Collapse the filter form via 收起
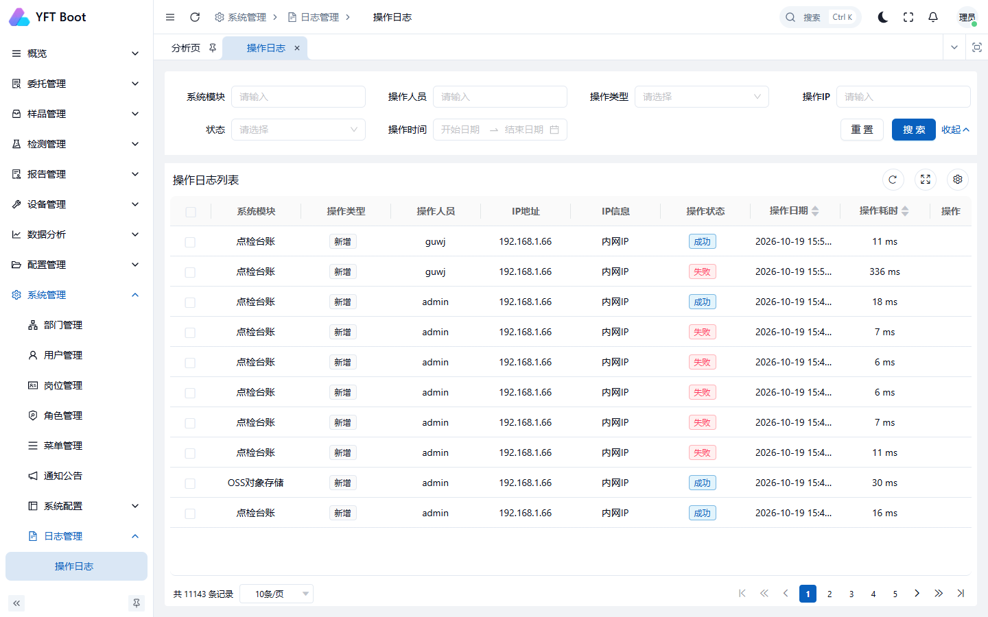This screenshot has width=988, height=617. tap(955, 130)
